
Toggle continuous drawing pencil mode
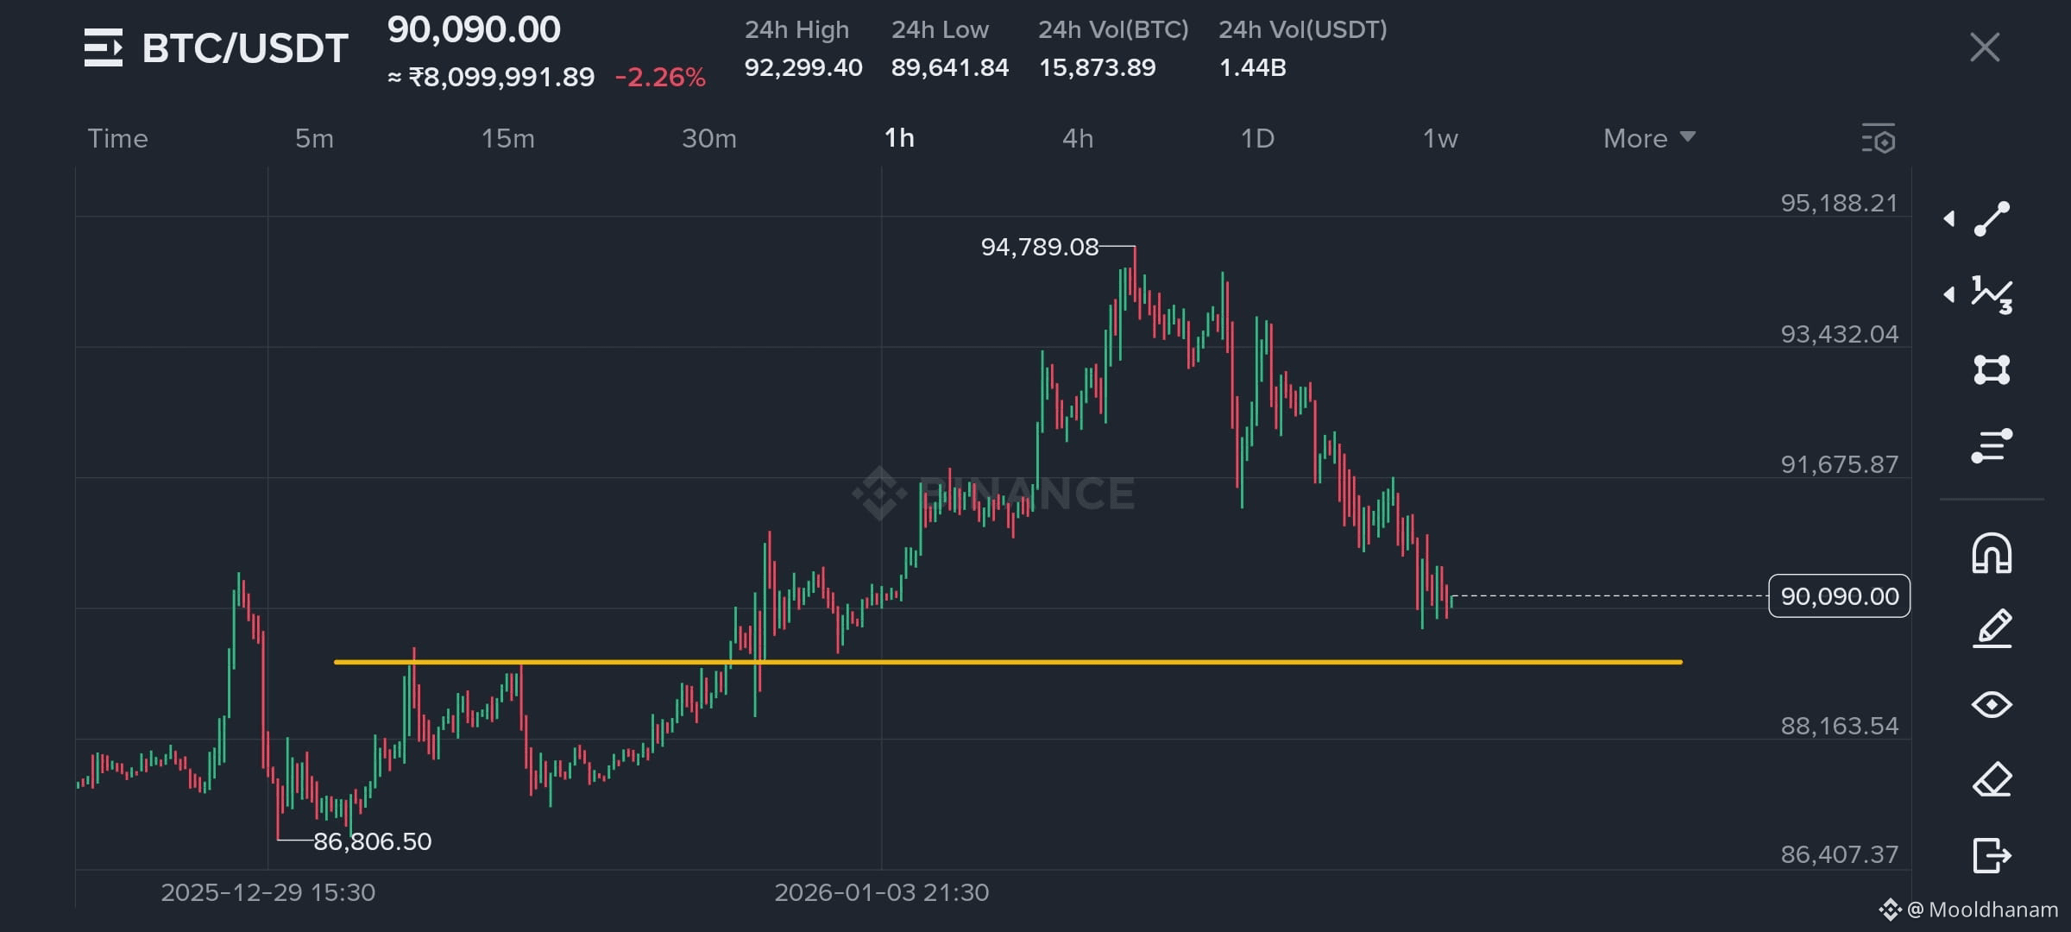tap(1992, 628)
